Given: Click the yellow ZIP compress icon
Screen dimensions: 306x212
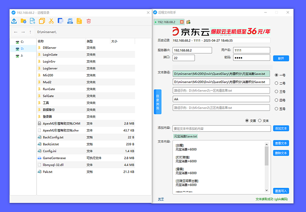Looking at the screenshot, I should 79,21.
